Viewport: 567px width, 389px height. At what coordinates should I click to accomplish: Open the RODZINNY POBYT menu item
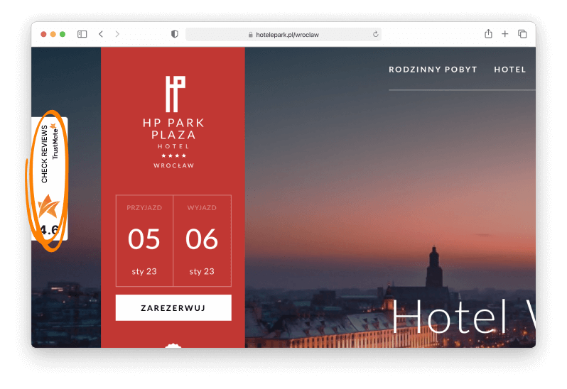pos(433,70)
